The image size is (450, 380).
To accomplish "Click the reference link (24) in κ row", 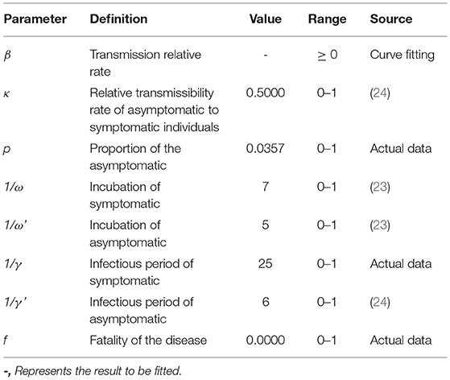I will click(380, 93).
